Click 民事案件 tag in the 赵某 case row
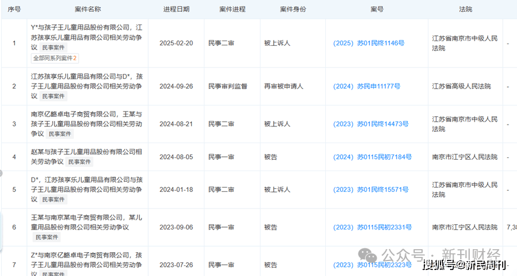 coord(79,162)
